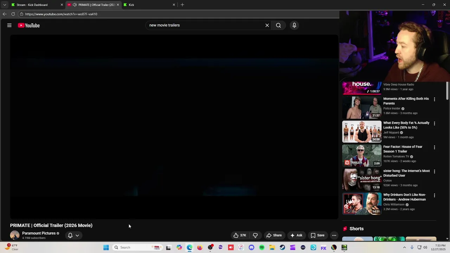Open options menu for Fear Factor trailer
This screenshot has height=253, width=450.
pyautogui.click(x=435, y=148)
